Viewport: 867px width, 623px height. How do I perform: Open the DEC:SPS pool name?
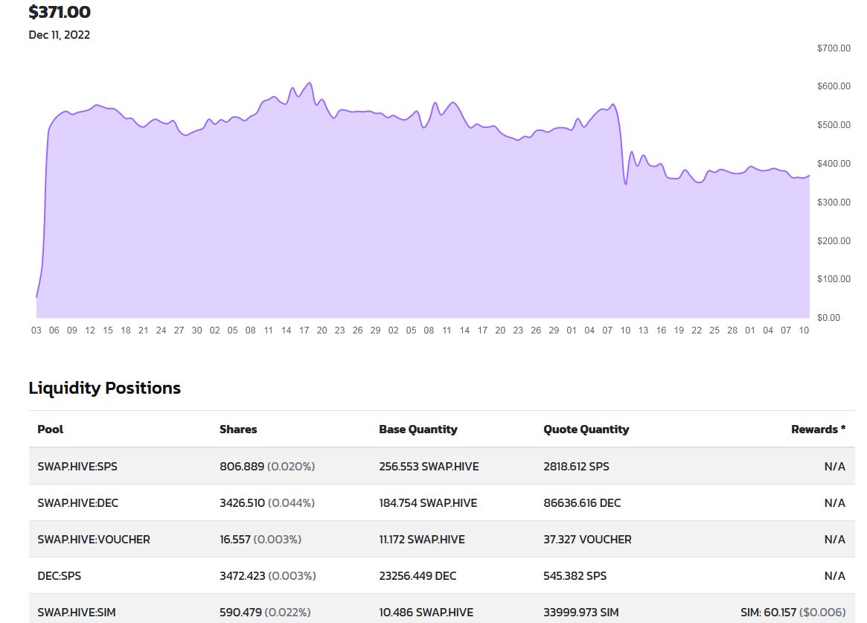click(59, 576)
